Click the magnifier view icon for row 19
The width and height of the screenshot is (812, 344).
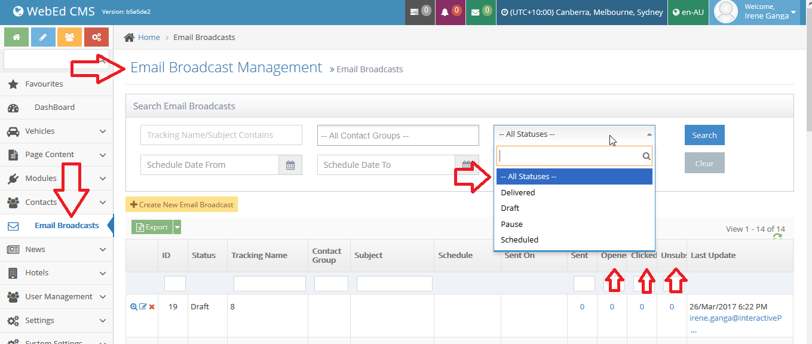(x=134, y=307)
